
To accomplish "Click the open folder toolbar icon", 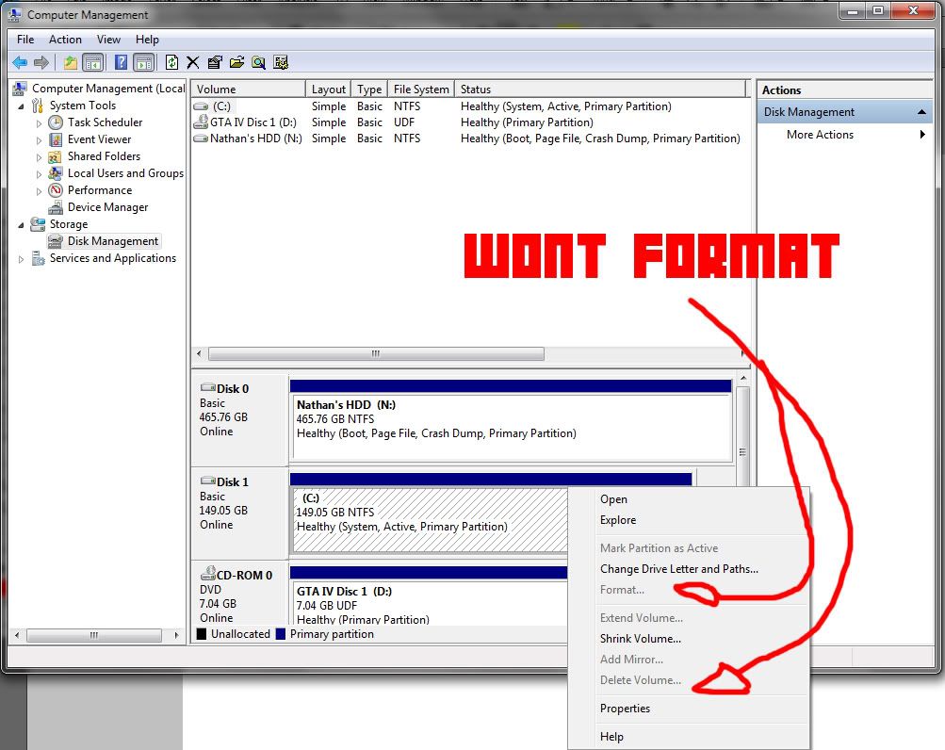I will (236, 62).
